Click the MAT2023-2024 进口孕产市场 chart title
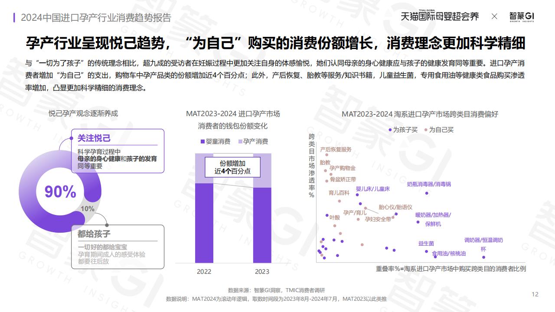The width and height of the screenshot is (555, 312). coord(233,114)
